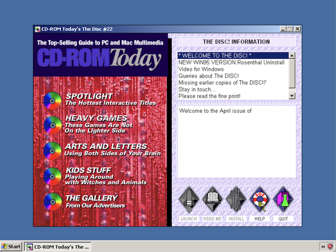Click 'On the Lighter Side' subtitle line
The height and width of the screenshot is (252, 336).
pyautogui.click(x=95, y=131)
